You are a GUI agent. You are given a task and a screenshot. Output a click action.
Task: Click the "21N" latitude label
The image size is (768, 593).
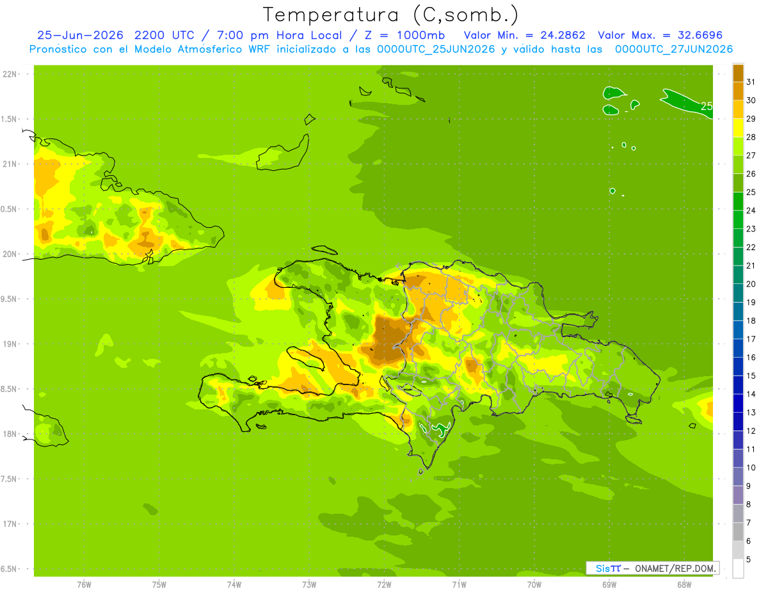pos(9,164)
